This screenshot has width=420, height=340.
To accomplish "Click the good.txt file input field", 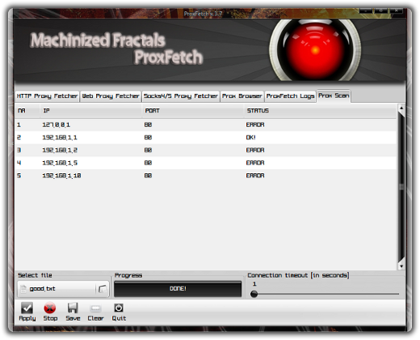I will (62, 289).
